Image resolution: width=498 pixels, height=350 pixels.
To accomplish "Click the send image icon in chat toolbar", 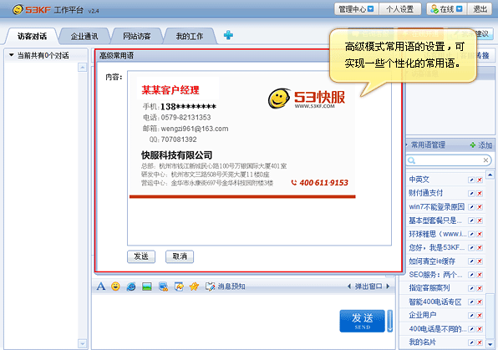I will click(147, 287).
